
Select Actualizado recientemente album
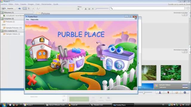13,15
